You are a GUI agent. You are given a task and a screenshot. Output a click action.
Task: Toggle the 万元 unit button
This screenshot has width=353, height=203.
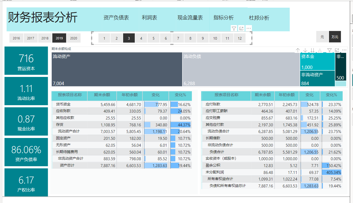(x=335, y=37)
